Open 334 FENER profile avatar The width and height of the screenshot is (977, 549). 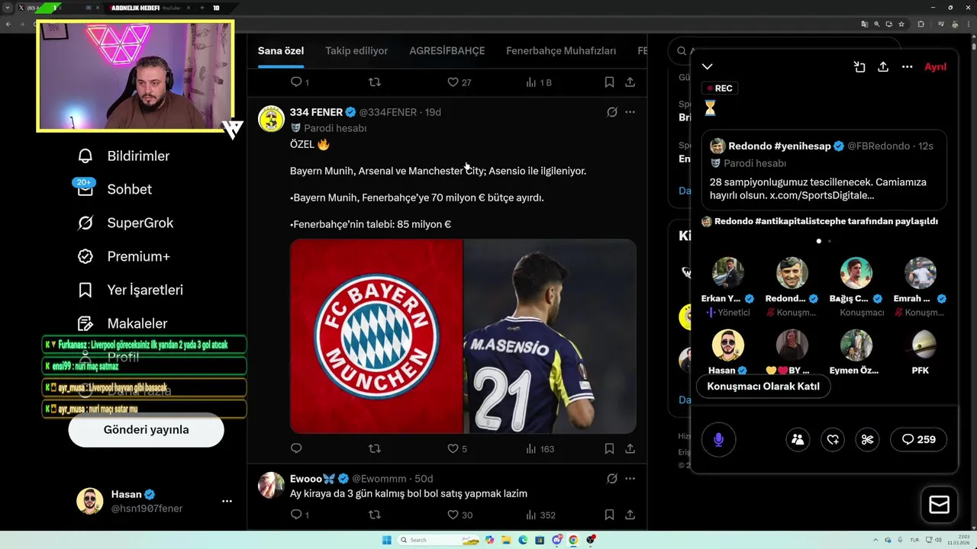click(271, 119)
